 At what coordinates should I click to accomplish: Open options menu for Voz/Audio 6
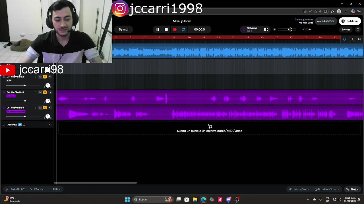point(36,108)
